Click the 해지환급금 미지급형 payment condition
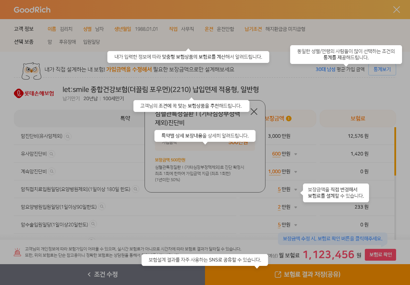The image size is (410, 285). coord(285,29)
